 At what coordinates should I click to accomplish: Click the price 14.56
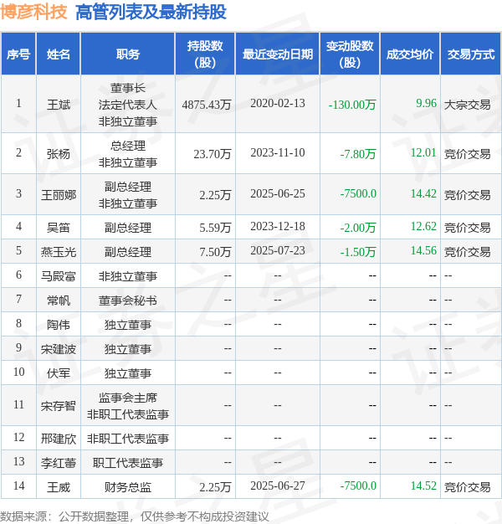pos(423,250)
